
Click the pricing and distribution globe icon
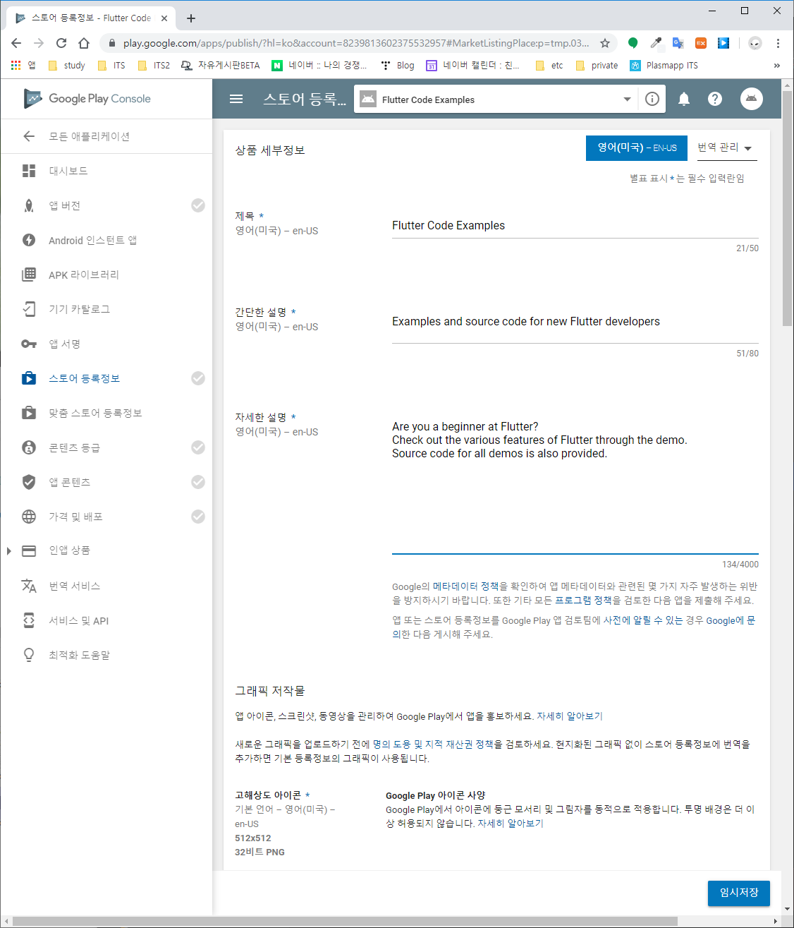coord(29,517)
